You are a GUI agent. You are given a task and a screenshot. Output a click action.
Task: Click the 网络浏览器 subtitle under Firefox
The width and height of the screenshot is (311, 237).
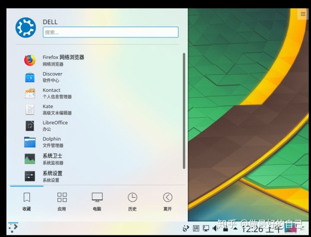point(53,64)
